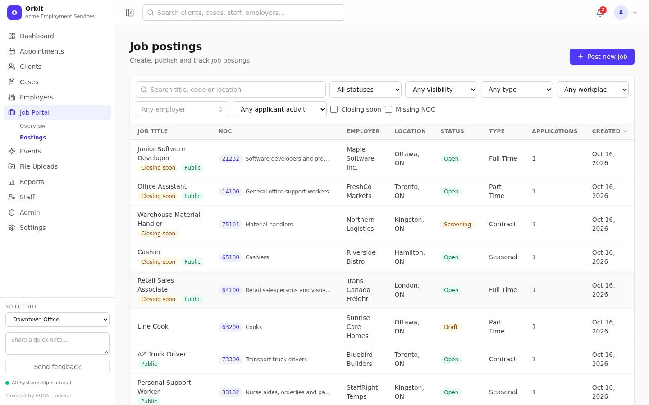649x405 pixels.
Task: Open the Line Cook posting
Action: tap(153, 326)
